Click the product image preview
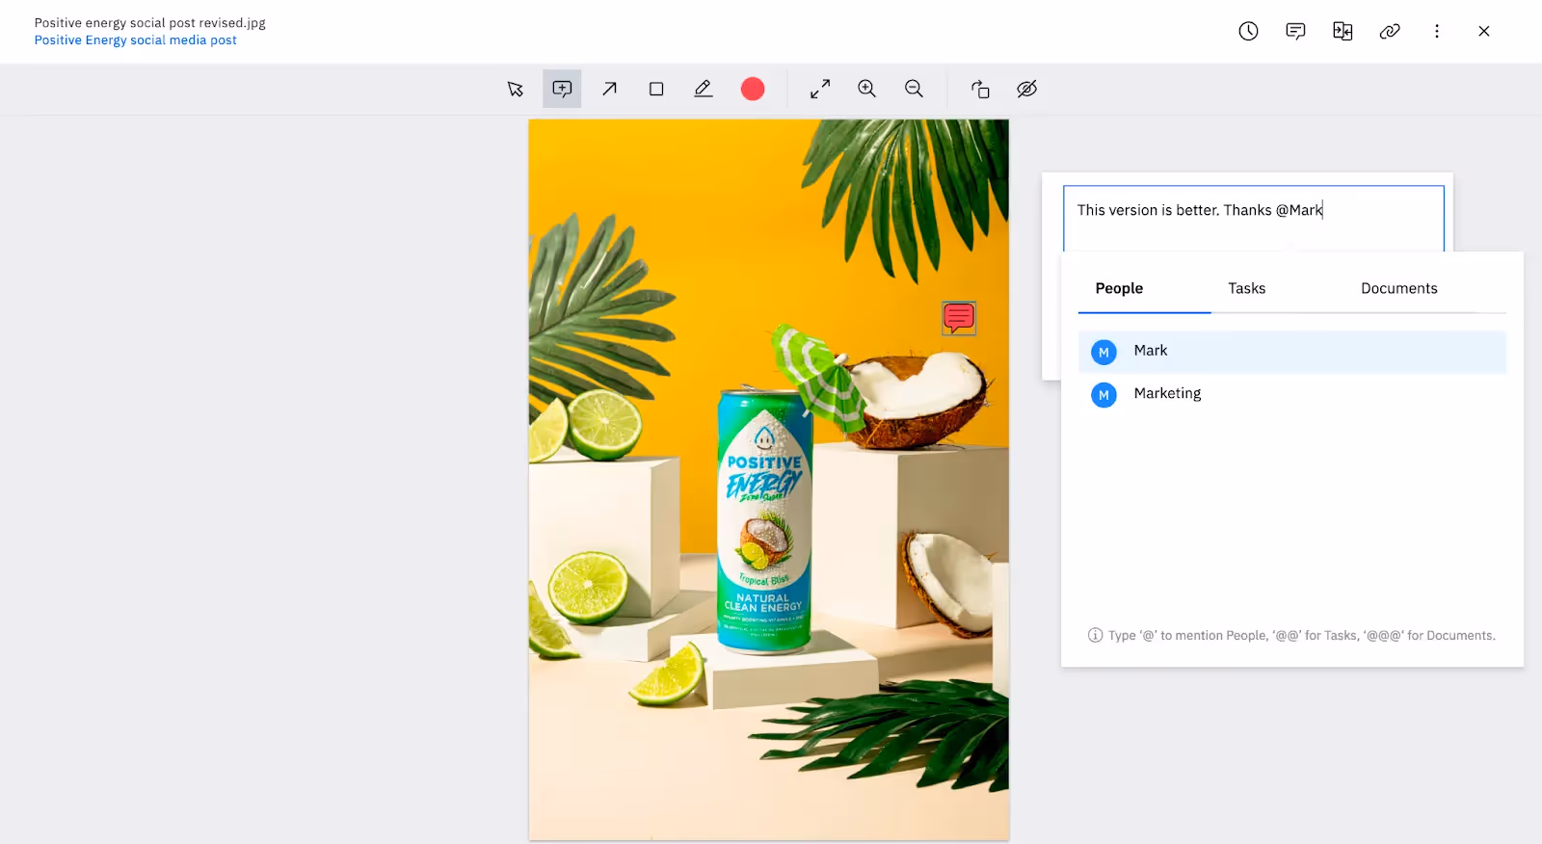This screenshot has height=844, width=1542. coord(769,480)
